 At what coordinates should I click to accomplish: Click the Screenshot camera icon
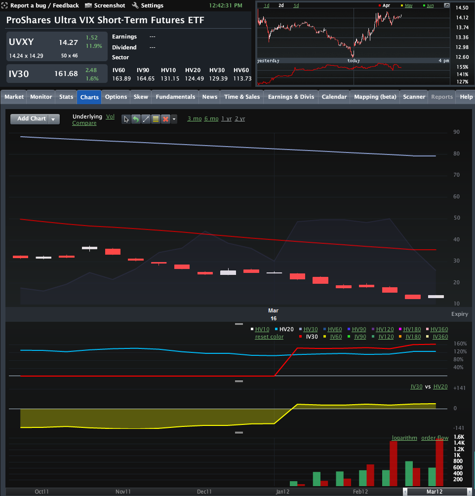[x=88, y=5]
